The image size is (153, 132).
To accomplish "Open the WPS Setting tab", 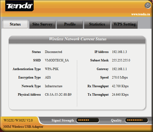I will tap(125, 24).
